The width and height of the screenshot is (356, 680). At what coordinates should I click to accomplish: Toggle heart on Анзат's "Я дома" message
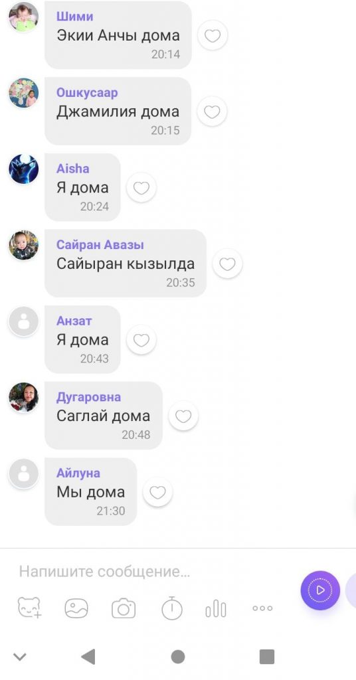[141, 340]
